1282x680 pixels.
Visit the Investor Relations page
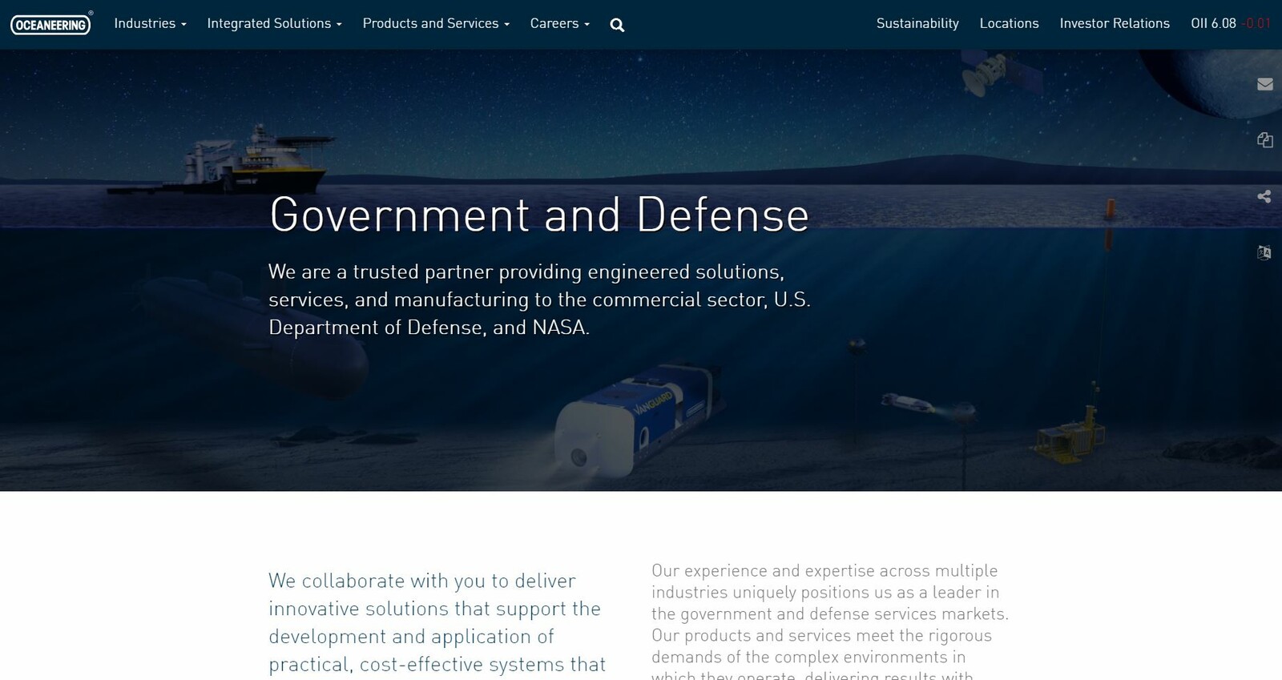(x=1115, y=24)
